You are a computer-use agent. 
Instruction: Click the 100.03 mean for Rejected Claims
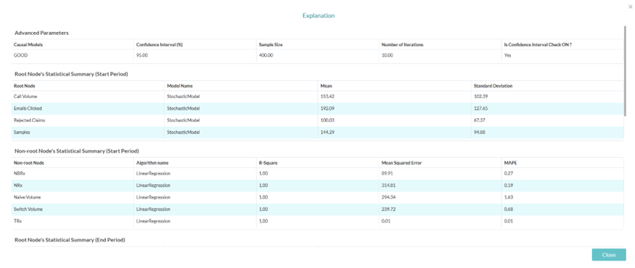[327, 120]
